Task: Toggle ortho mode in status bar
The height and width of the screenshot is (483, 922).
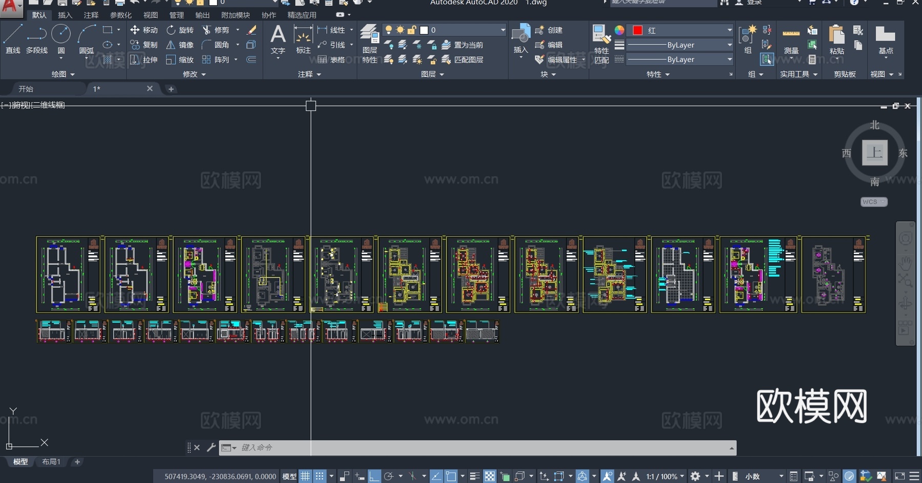Action: tap(374, 476)
